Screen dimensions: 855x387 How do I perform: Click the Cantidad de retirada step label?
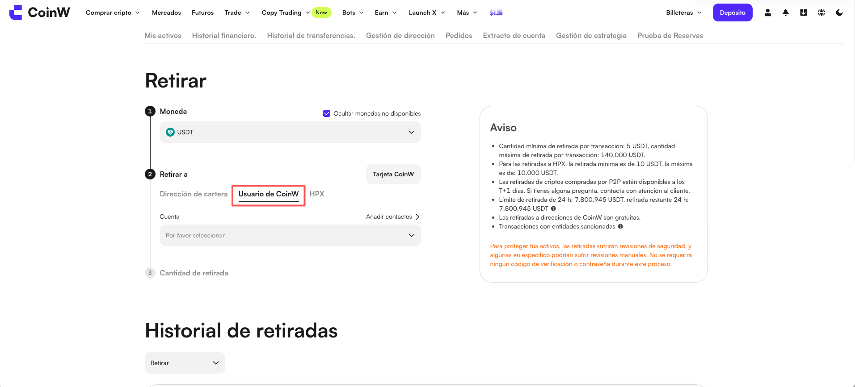(194, 273)
